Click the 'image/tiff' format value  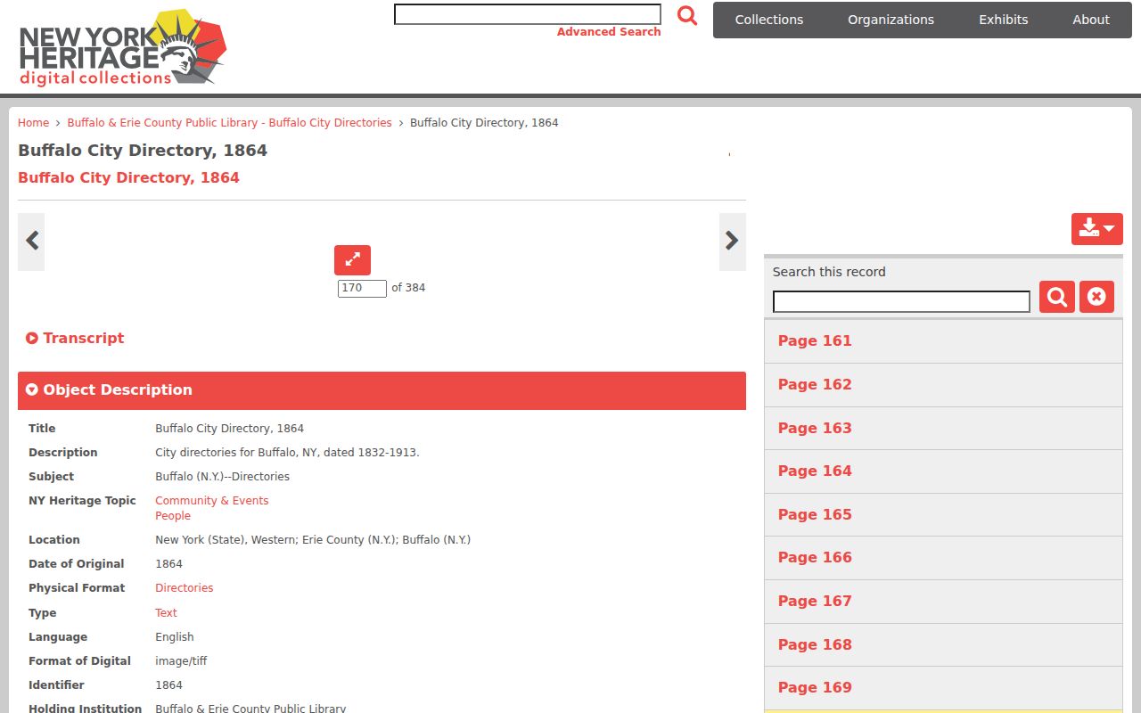point(181,661)
